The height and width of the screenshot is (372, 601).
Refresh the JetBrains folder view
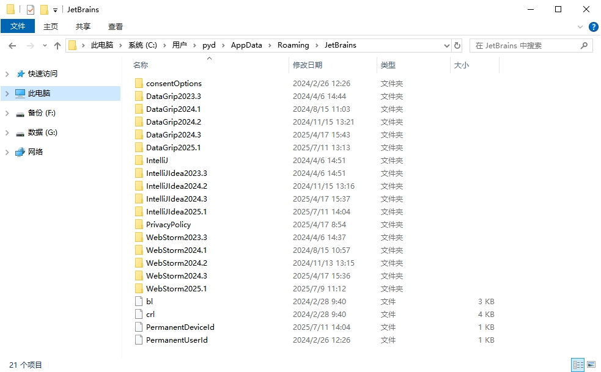point(457,46)
